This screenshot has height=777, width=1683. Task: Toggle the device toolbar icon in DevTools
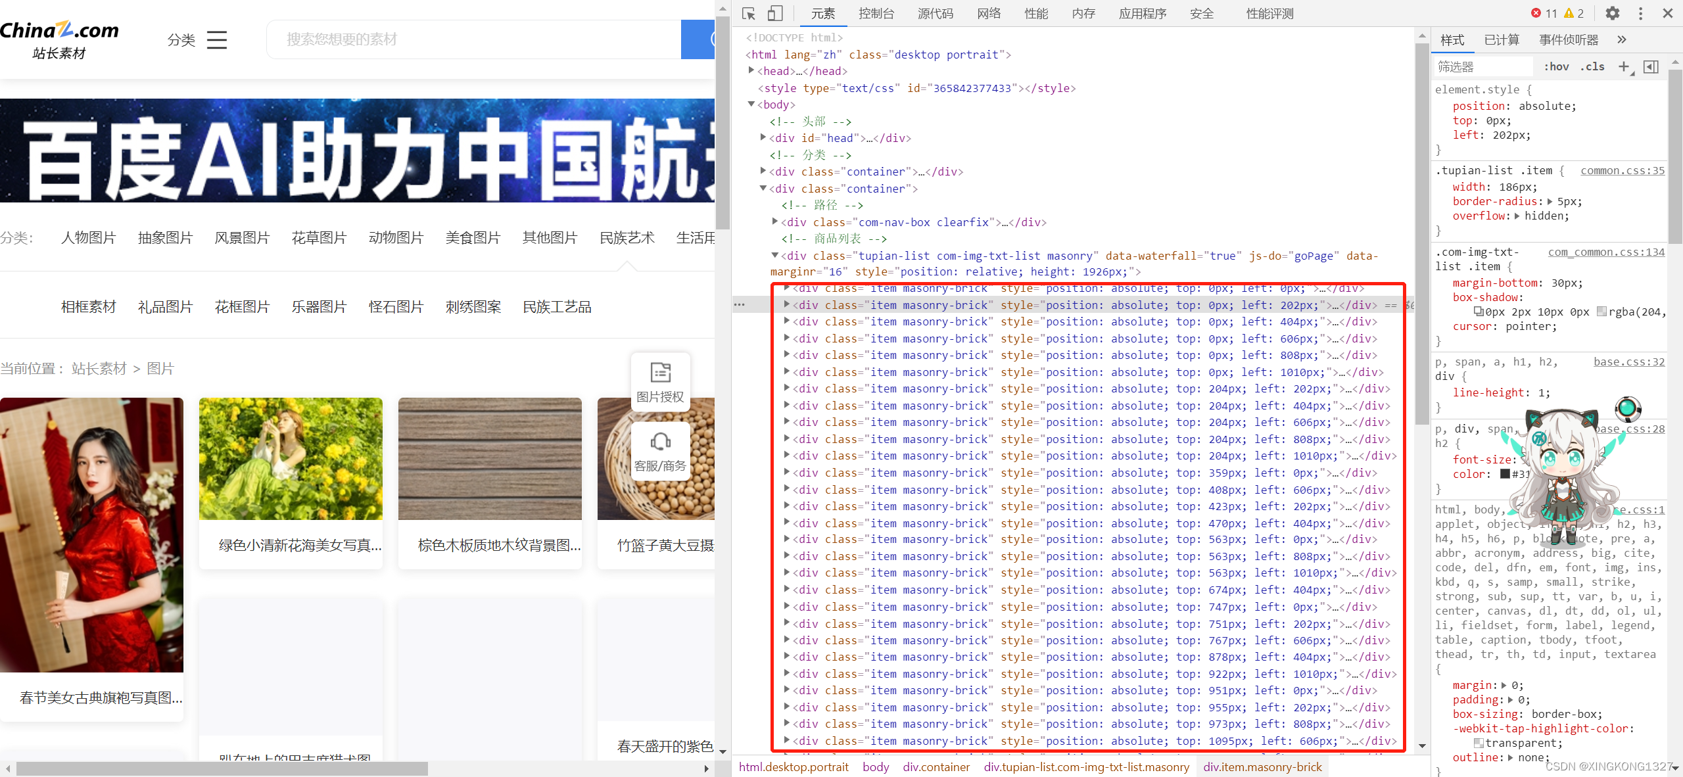point(776,13)
